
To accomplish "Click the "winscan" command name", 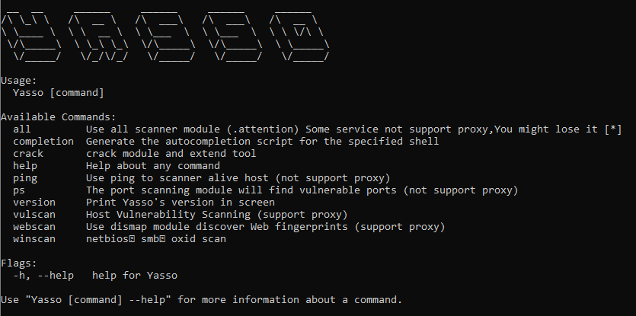I will point(34,239).
